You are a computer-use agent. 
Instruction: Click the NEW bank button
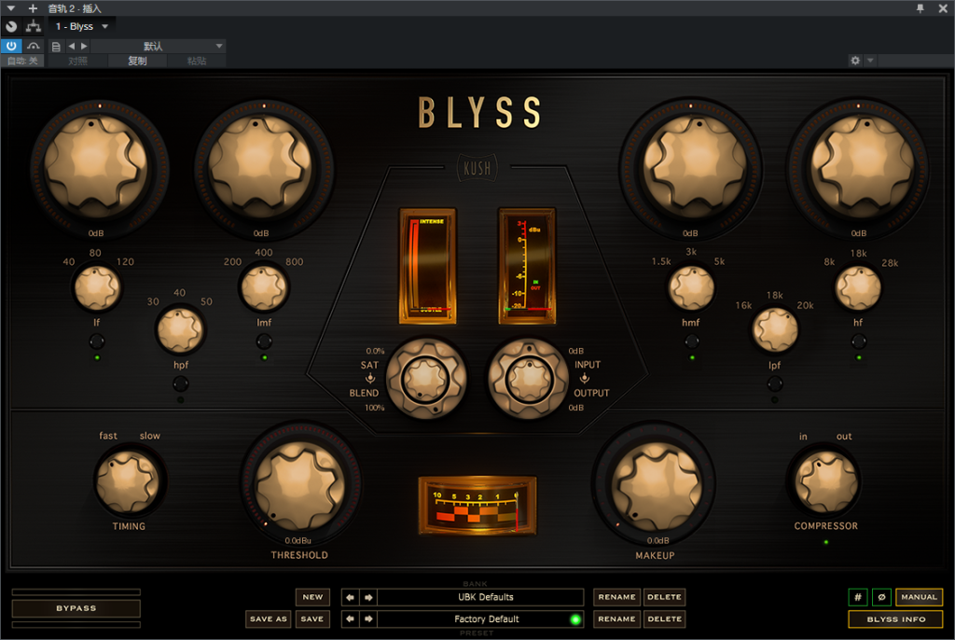(312, 597)
